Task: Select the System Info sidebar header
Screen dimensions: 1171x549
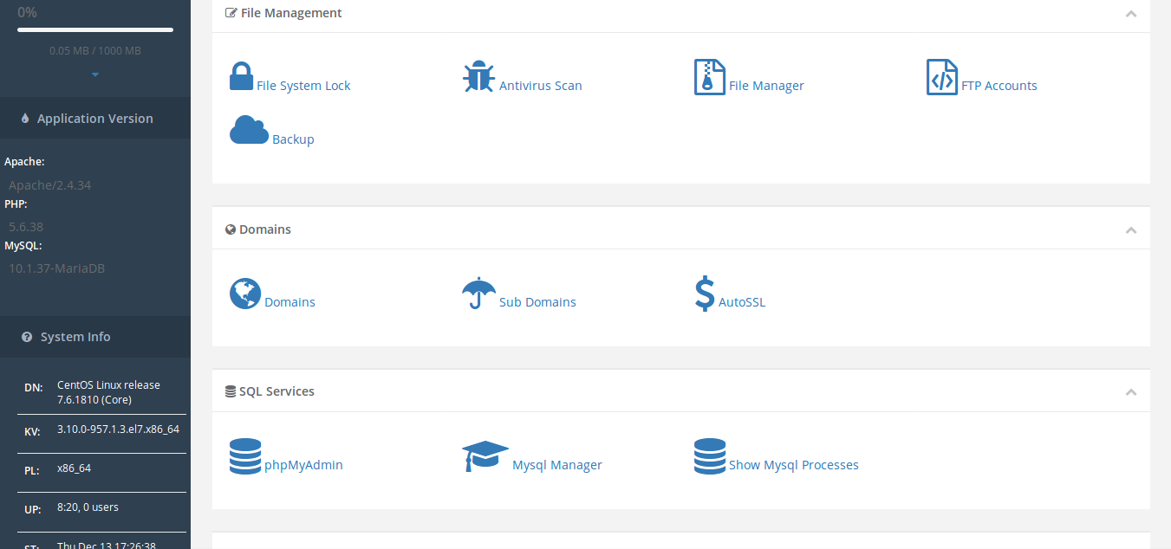Action: [75, 337]
